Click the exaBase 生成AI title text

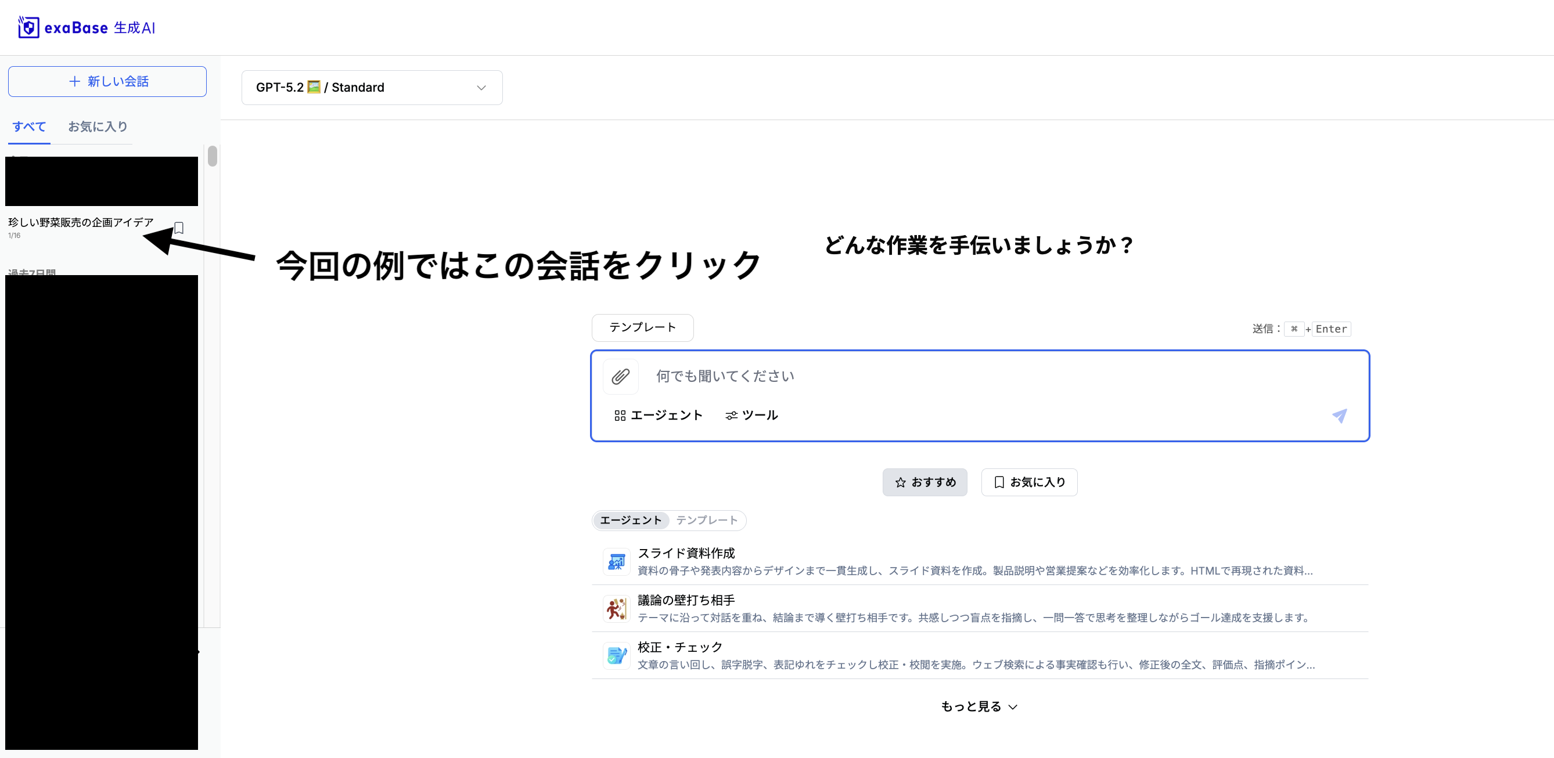pos(99,28)
